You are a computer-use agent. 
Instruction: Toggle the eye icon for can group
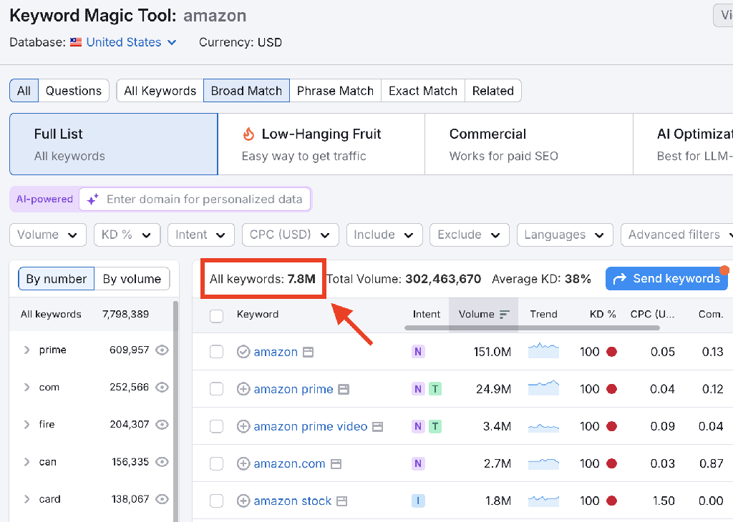pyautogui.click(x=162, y=462)
